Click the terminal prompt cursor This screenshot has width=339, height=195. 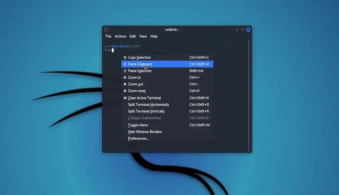(113, 50)
